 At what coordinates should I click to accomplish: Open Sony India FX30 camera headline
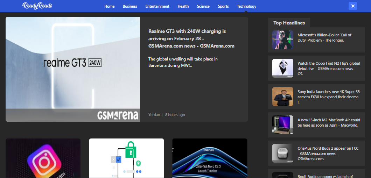[329, 97]
